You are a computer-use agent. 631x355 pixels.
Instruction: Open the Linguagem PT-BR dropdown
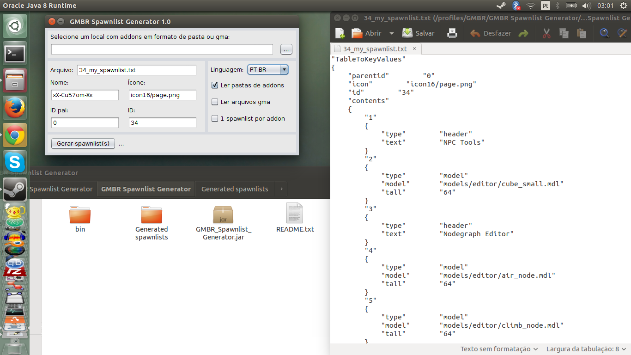pyautogui.click(x=268, y=70)
